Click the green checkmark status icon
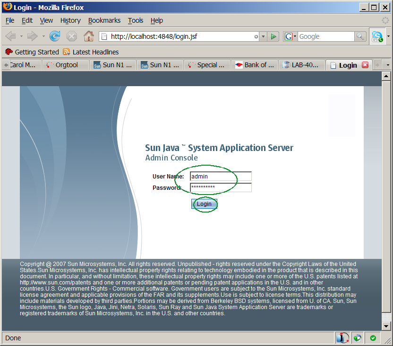The image size is (393, 346). pyautogui.click(x=373, y=338)
